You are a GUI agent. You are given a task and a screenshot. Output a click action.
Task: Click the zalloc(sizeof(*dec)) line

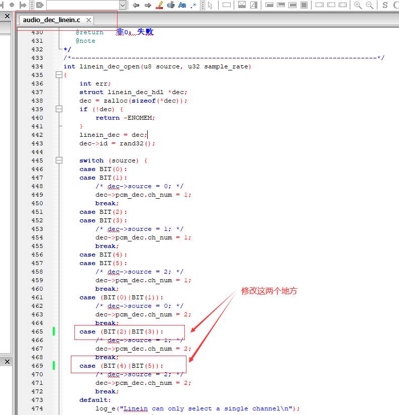tap(133, 101)
